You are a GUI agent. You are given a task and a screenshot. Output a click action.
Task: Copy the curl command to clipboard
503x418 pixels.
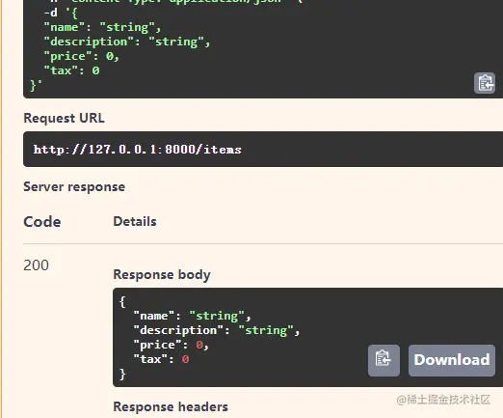[485, 83]
